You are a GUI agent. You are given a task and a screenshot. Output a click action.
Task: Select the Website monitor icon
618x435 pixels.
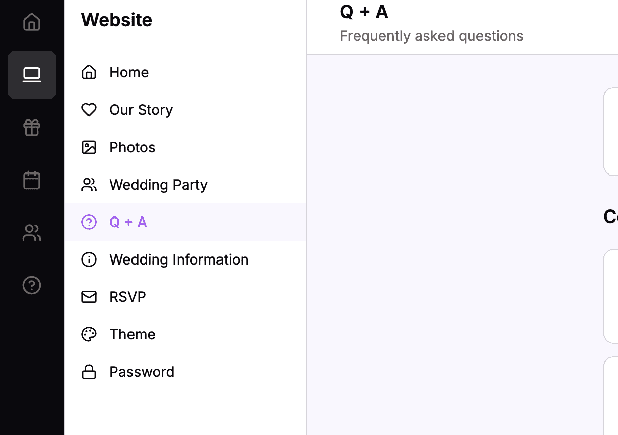pos(32,75)
